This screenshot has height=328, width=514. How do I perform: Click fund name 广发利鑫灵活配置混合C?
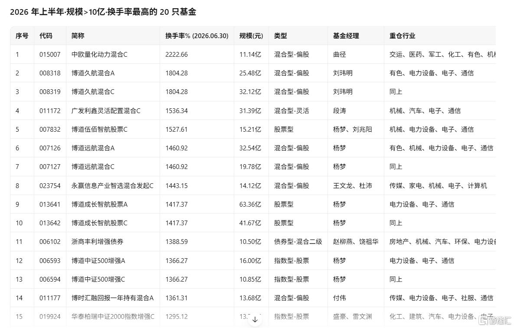point(106,110)
